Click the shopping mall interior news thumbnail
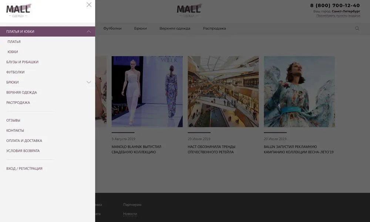 [223, 91]
